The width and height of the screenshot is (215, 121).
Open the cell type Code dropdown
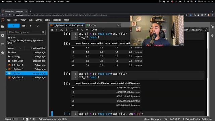point(98,30)
